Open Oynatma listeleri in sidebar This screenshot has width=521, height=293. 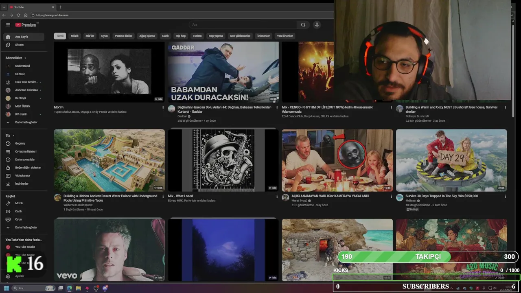click(24, 151)
